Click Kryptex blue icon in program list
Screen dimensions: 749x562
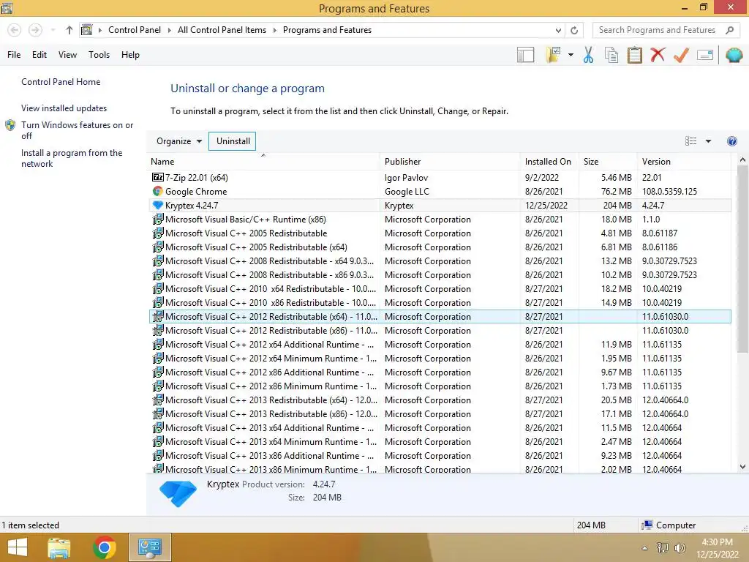pos(158,205)
